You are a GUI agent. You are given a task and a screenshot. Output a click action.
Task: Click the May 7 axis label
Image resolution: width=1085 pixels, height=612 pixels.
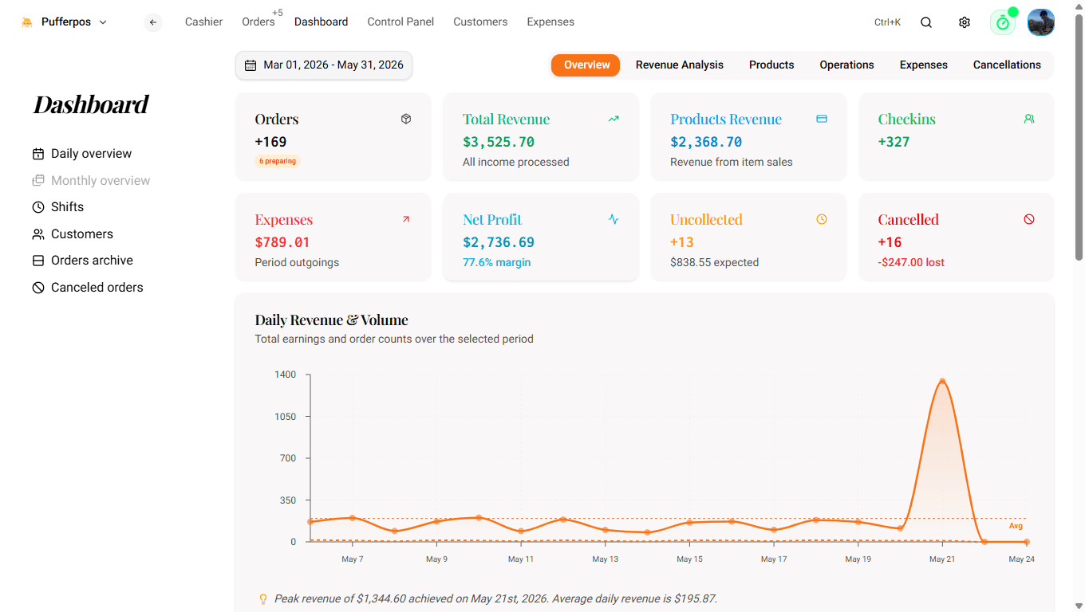coord(353,559)
